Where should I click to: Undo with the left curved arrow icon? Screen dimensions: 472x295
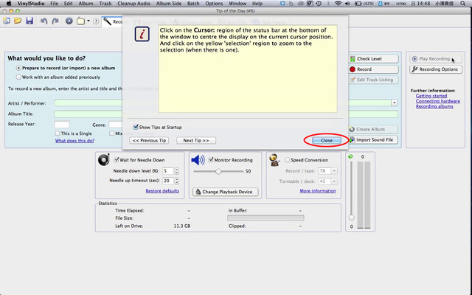[44, 21]
